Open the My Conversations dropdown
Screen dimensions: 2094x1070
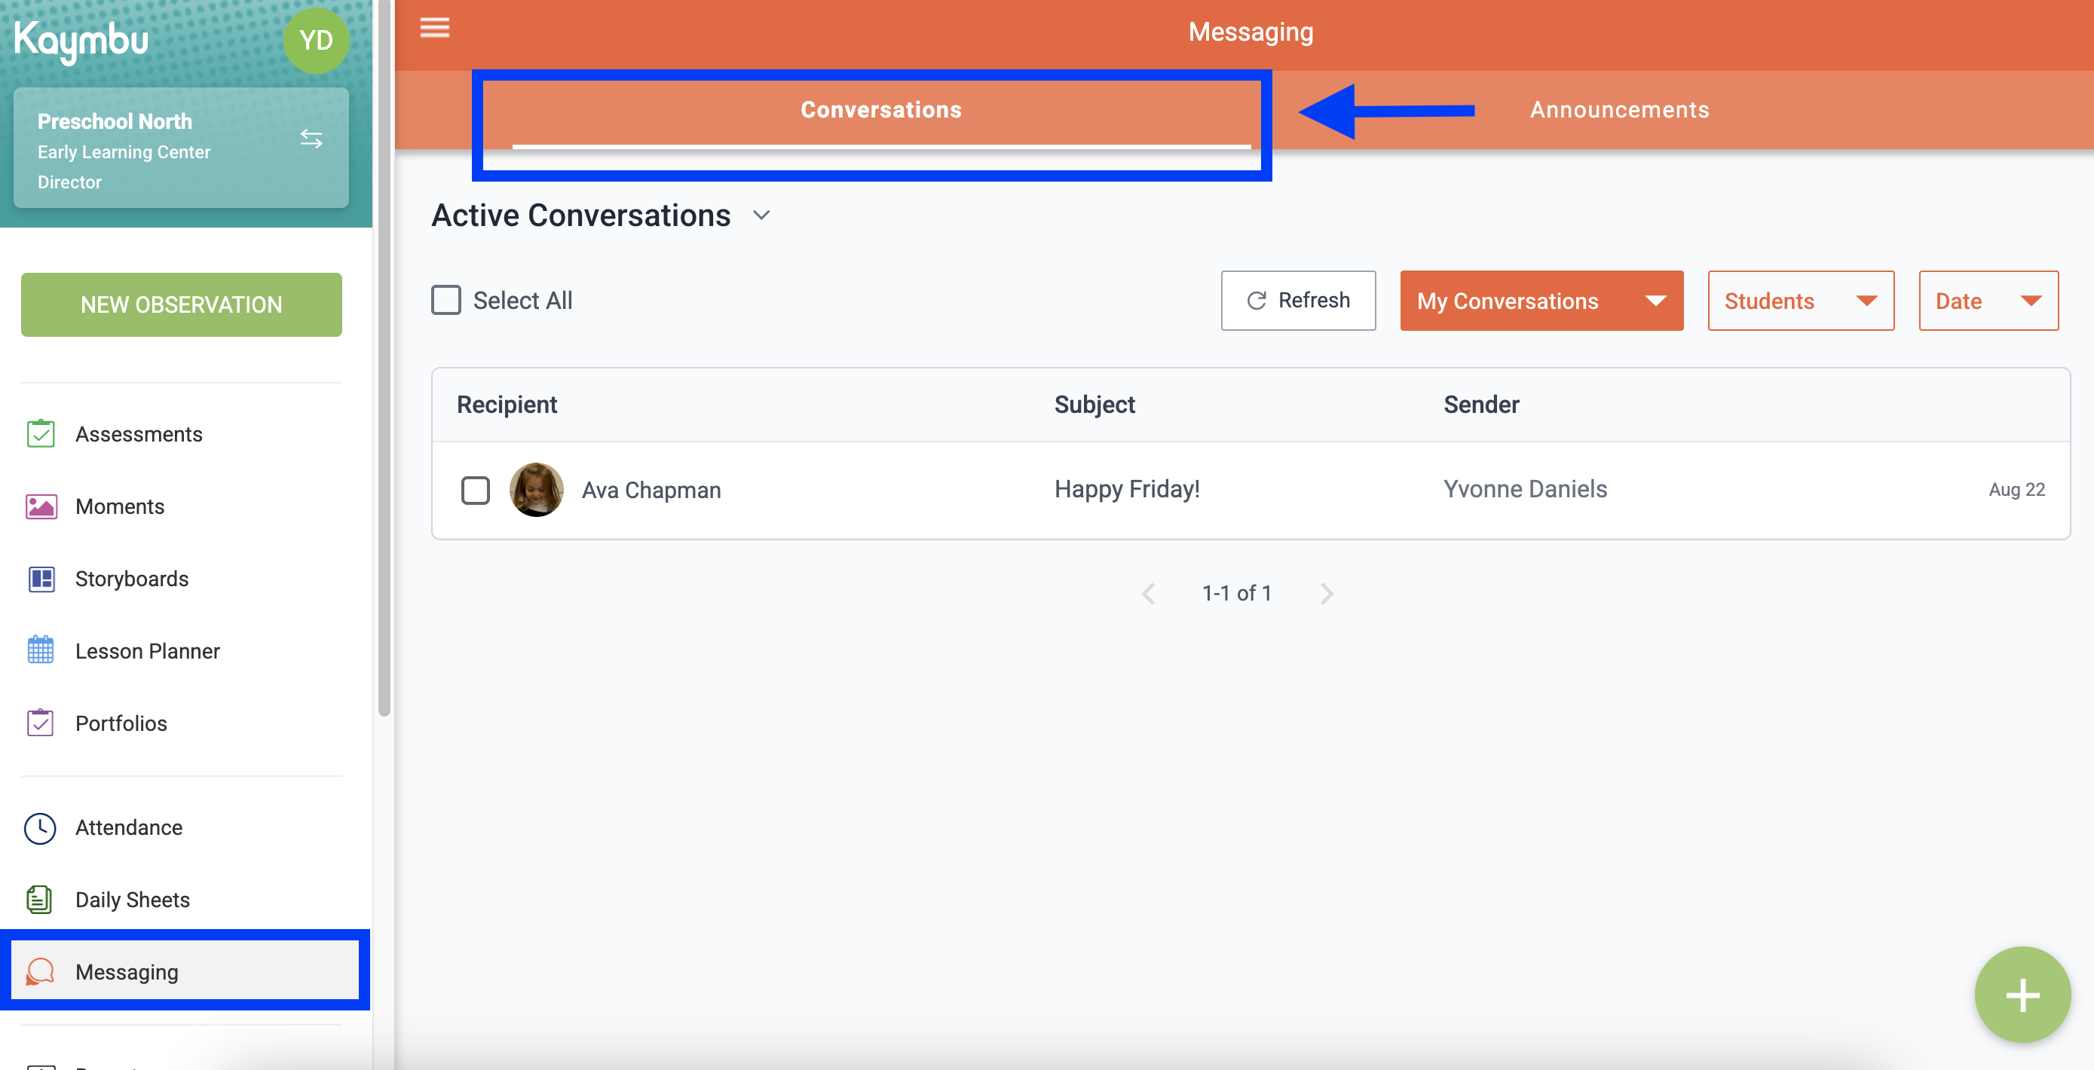click(1541, 301)
